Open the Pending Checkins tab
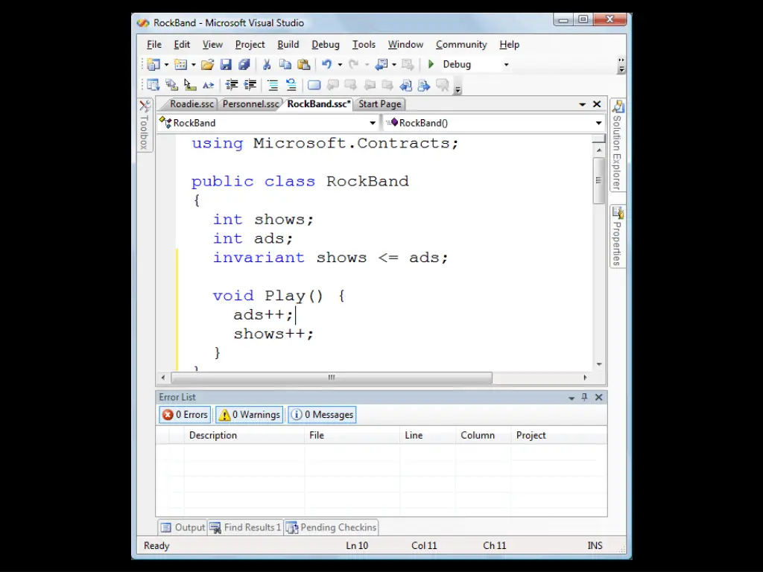Viewport: 763px width, 572px height. [x=332, y=527]
